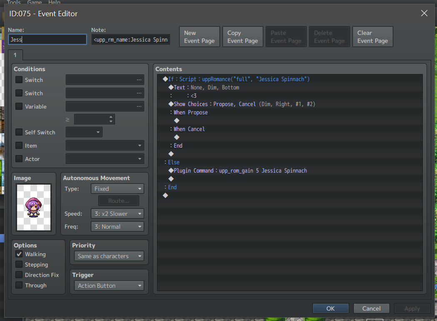Screen dimensions: 437x321
Task: Switch to event page tab 1
Action: click(x=15, y=55)
